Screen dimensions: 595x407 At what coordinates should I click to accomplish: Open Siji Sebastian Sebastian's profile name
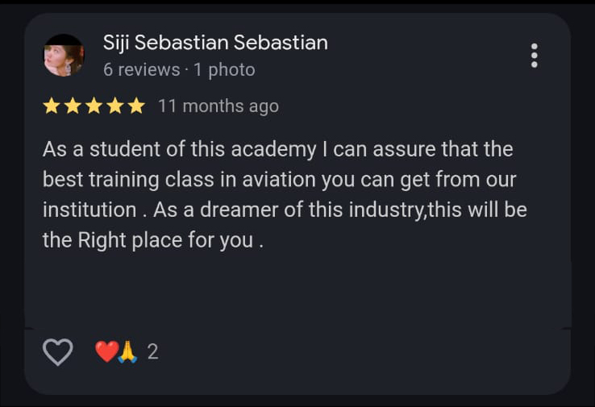pos(215,43)
